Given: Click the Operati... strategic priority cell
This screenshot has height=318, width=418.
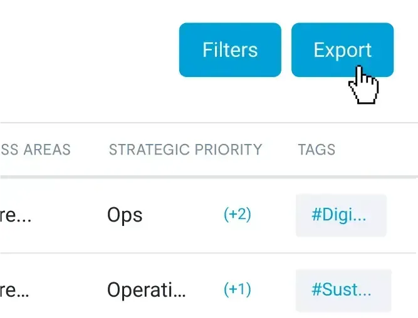Looking at the screenshot, I should tap(147, 290).
